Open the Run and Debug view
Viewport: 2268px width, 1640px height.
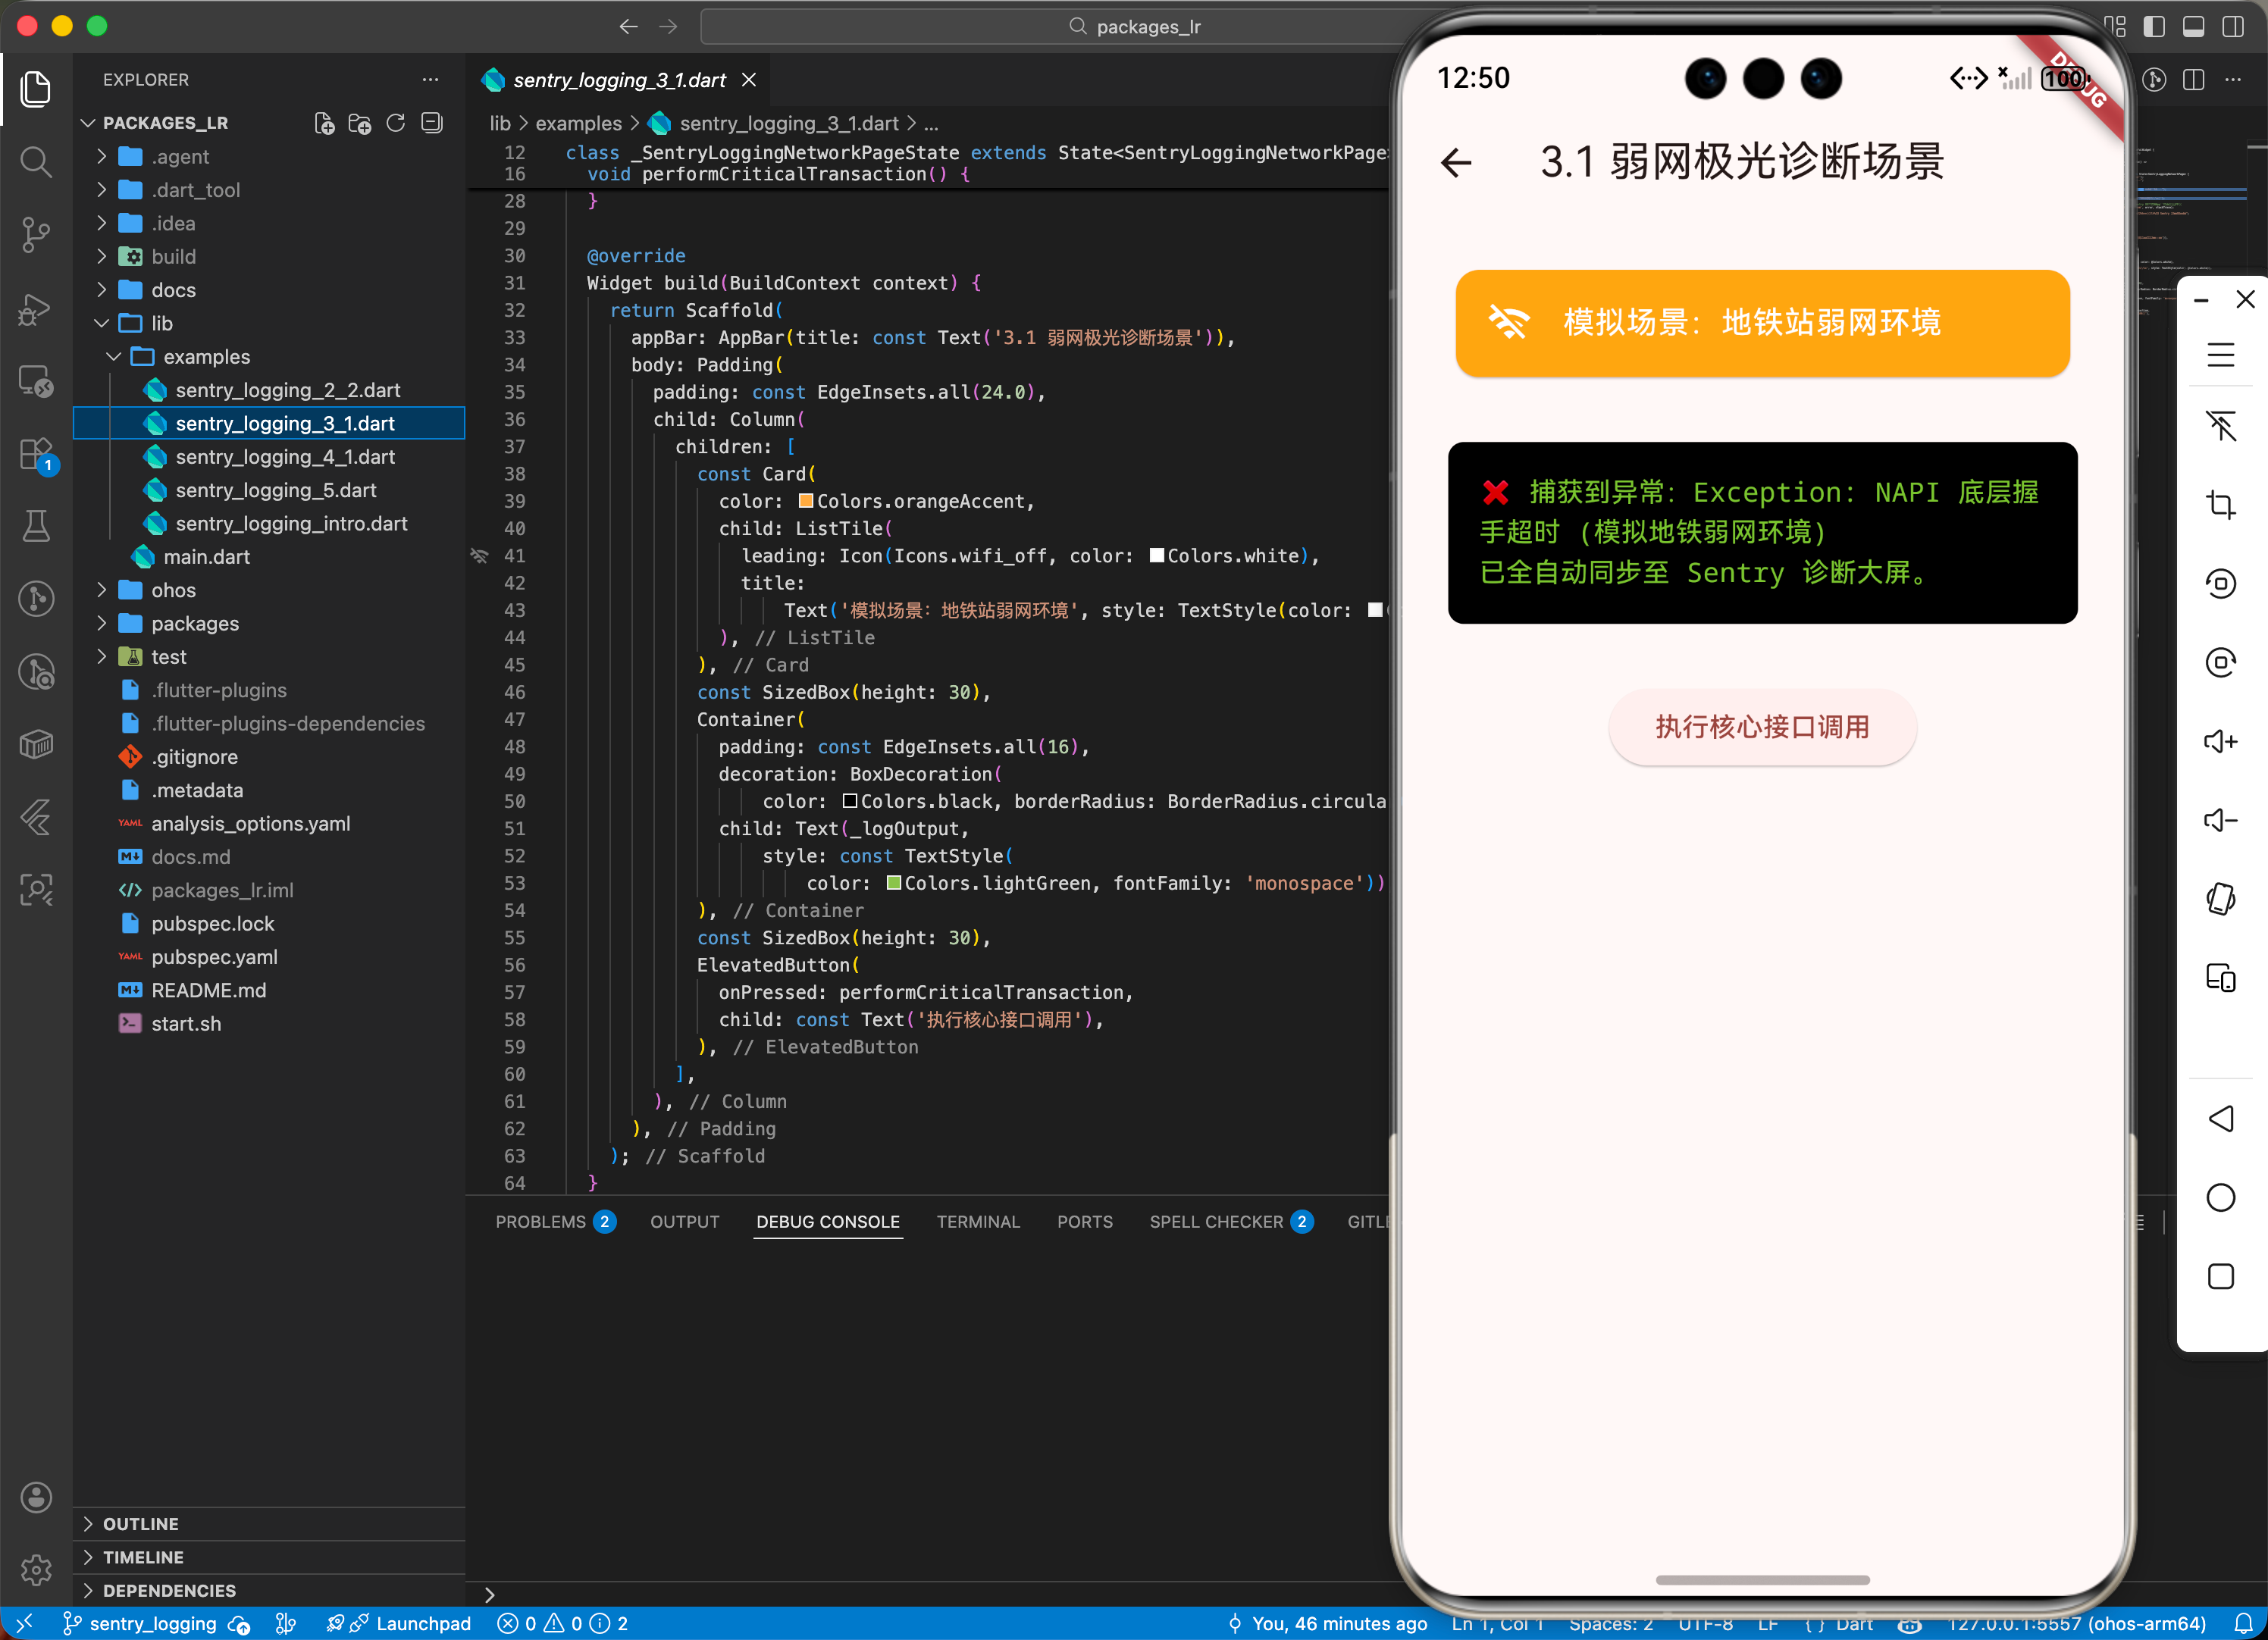click(36, 308)
